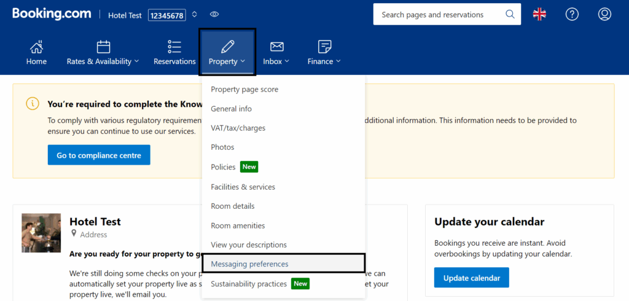Expand the Finance dropdown chevron
The height and width of the screenshot is (301, 629).
(338, 61)
